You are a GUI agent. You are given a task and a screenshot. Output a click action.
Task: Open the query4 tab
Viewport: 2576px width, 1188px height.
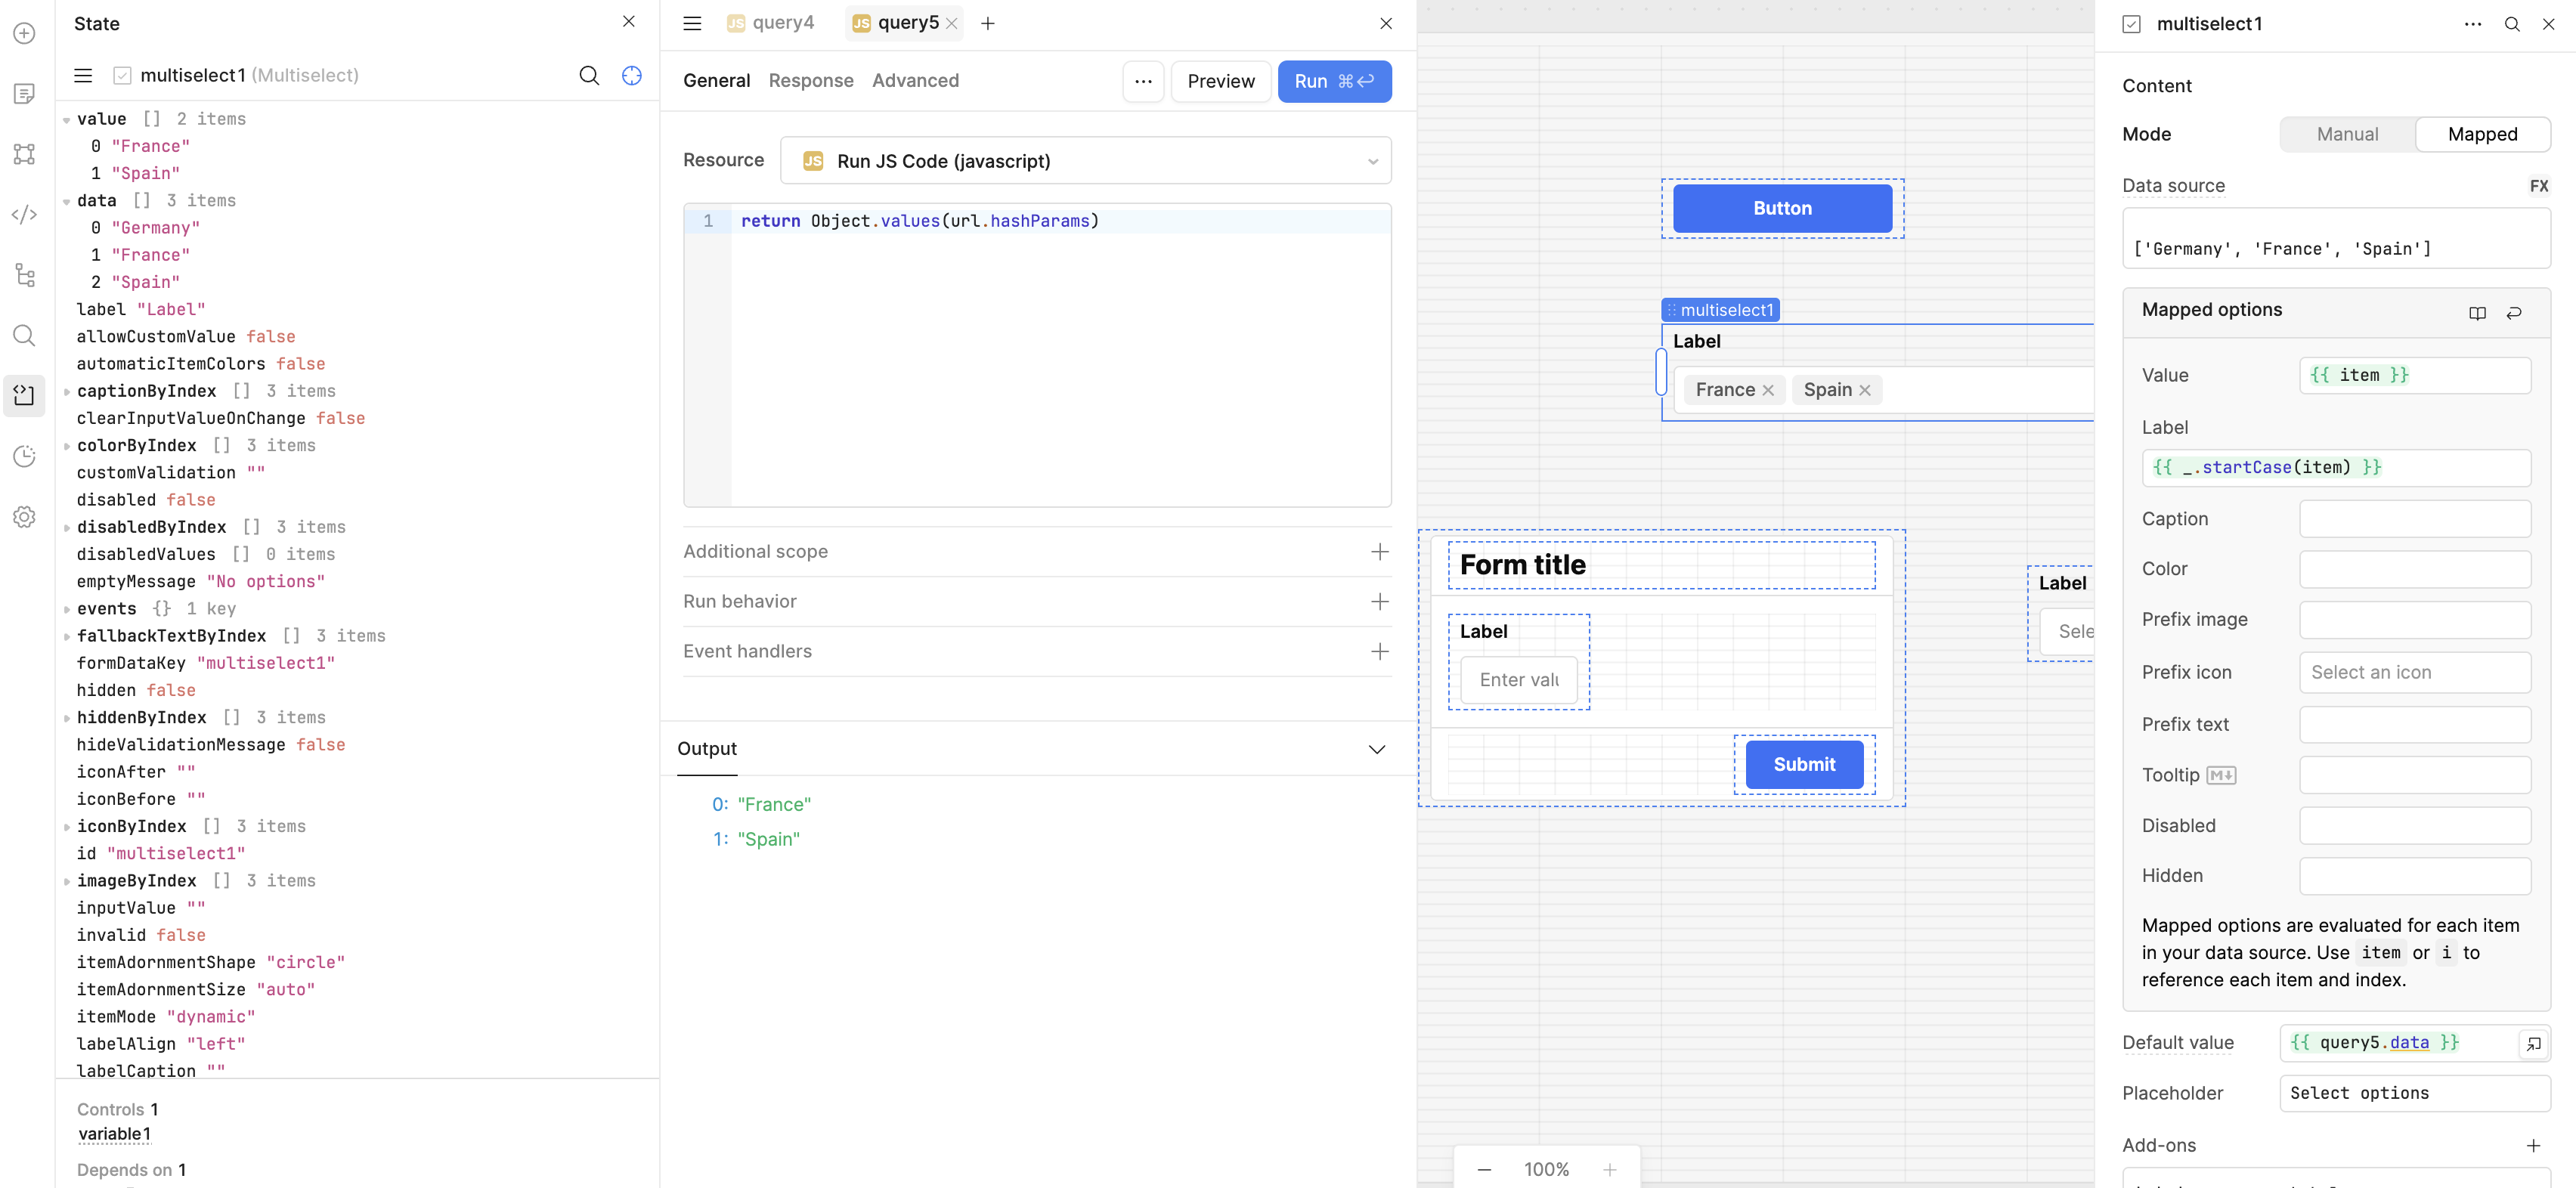tap(771, 23)
